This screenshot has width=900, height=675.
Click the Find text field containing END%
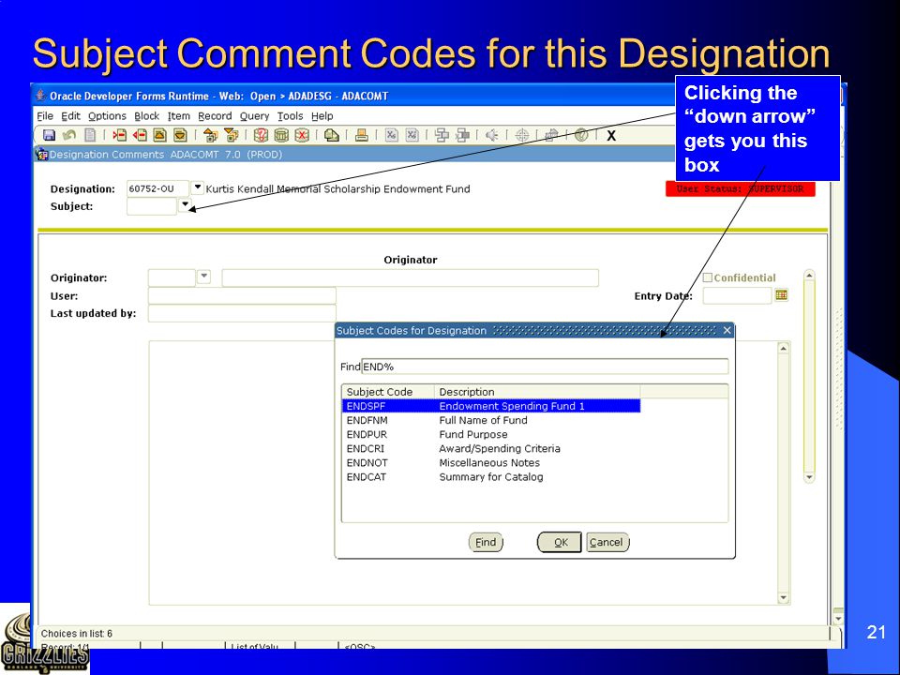pyautogui.click(x=545, y=367)
